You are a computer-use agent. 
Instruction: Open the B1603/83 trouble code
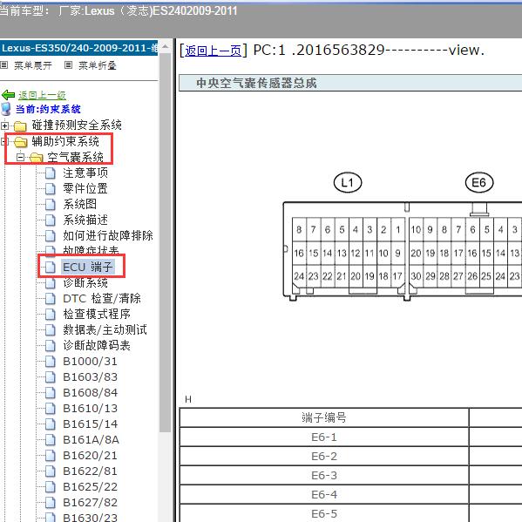(91, 376)
